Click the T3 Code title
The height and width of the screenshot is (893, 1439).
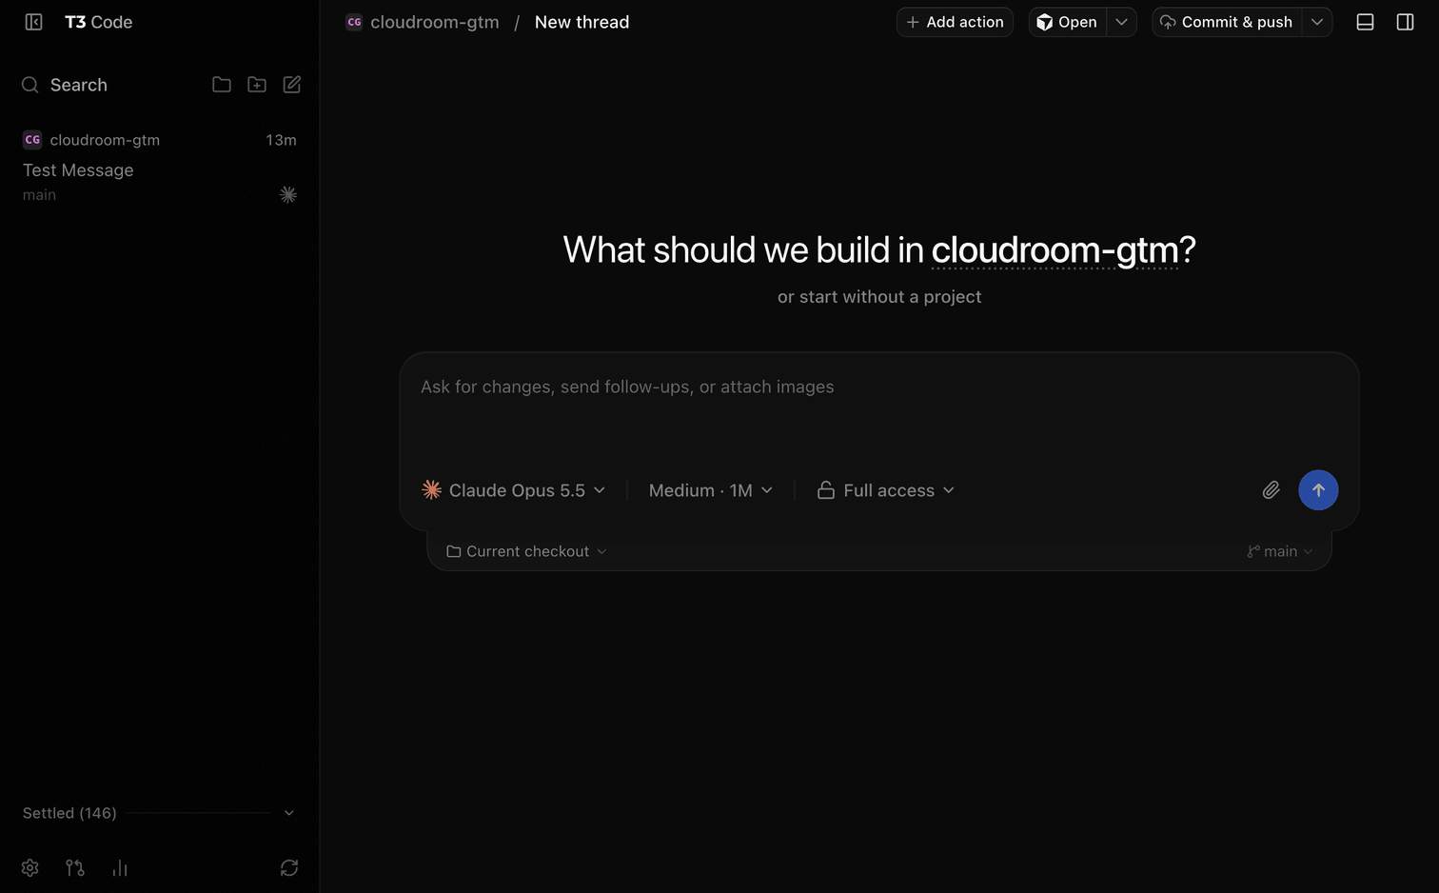tap(98, 22)
